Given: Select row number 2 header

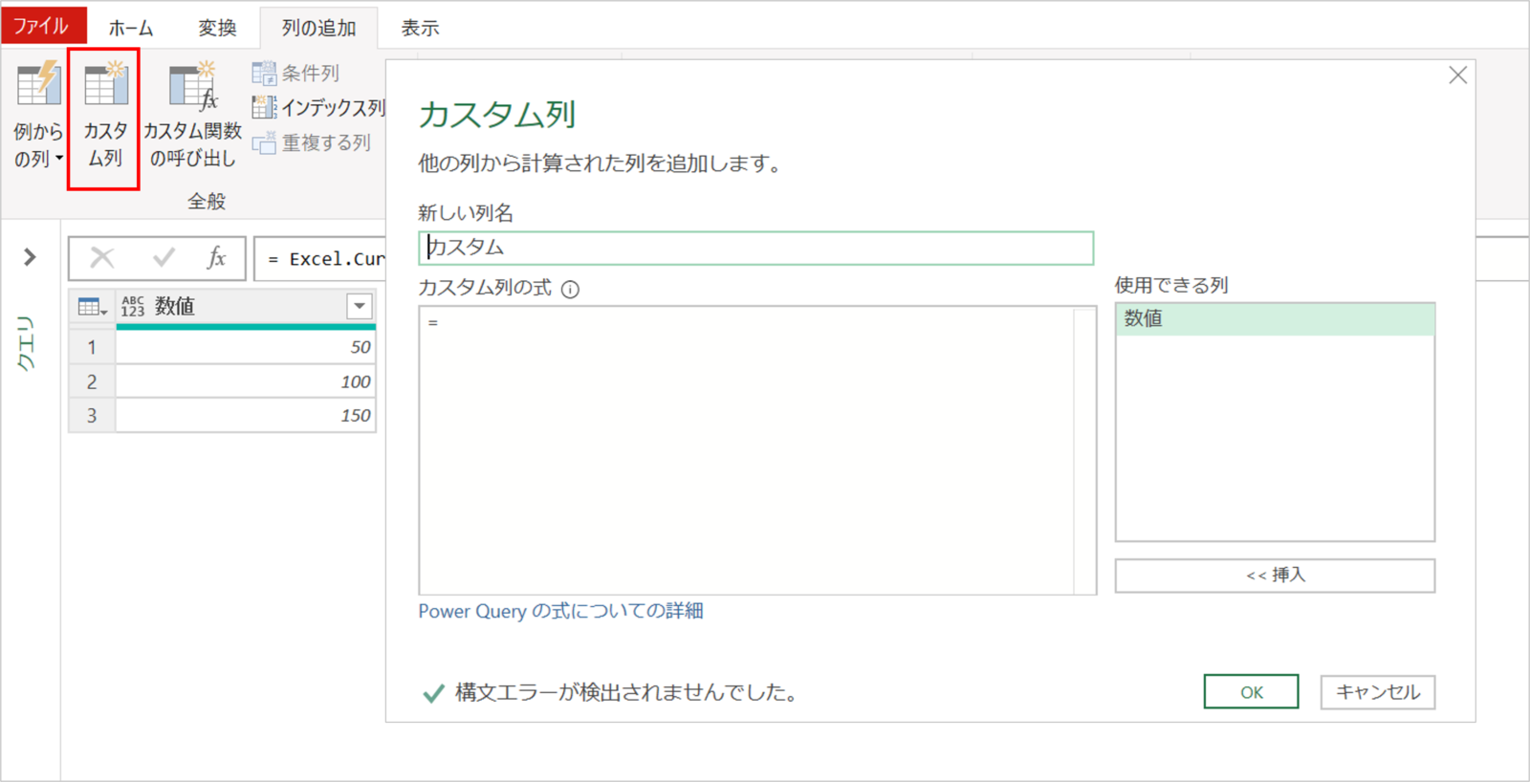Looking at the screenshot, I should coord(92,381).
